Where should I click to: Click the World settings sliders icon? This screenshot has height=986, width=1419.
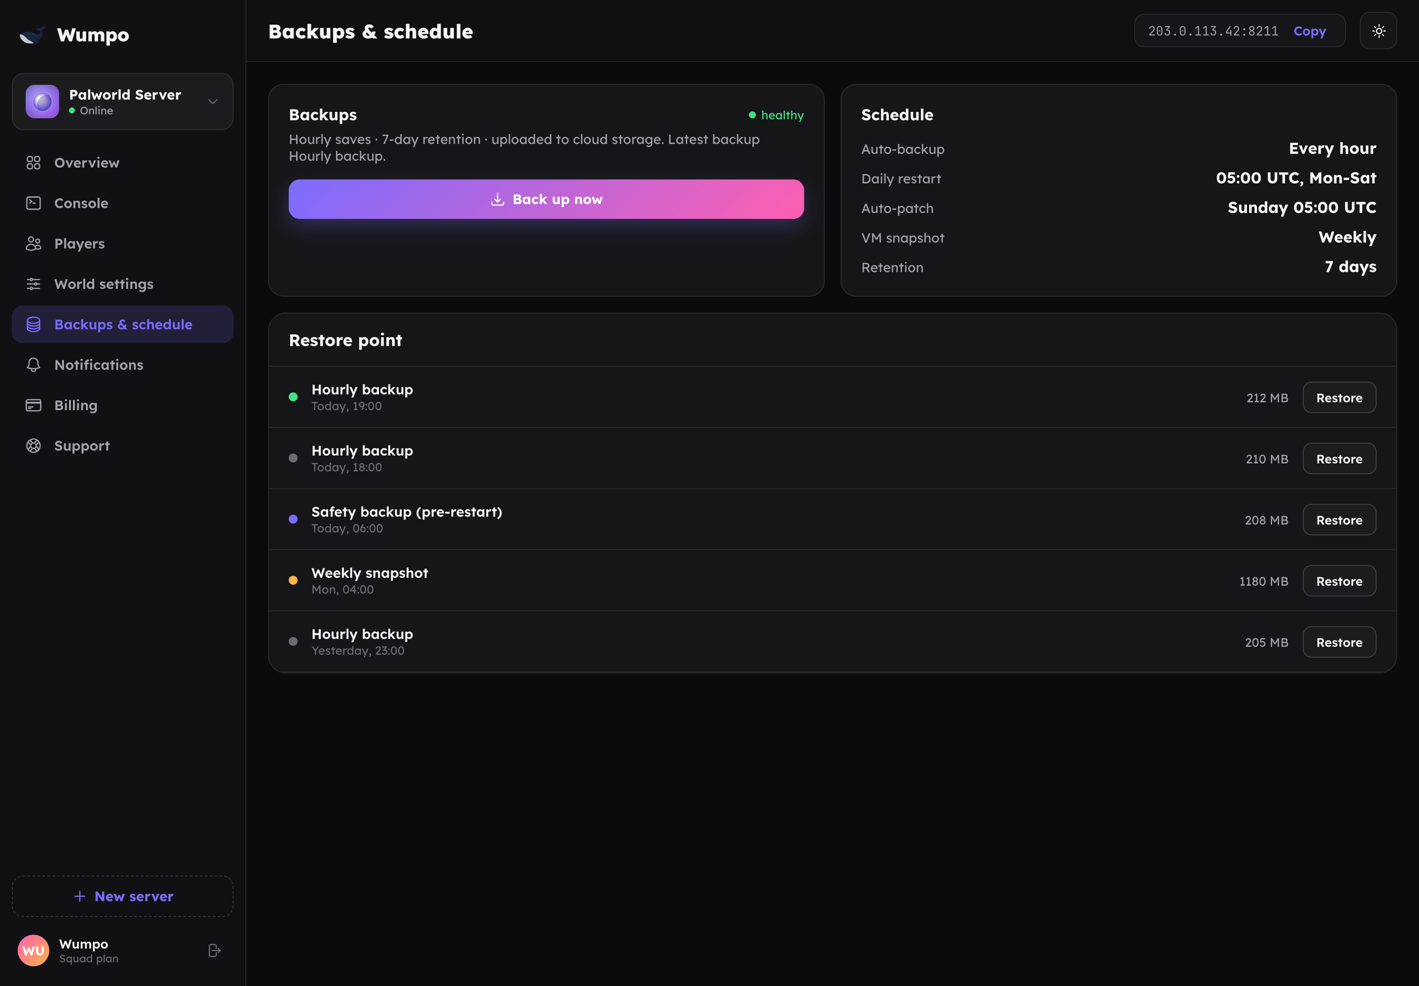click(34, 284)
